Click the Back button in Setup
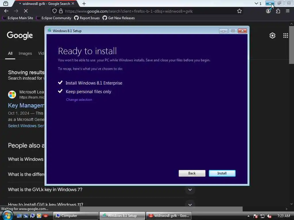 pos(192,173)
